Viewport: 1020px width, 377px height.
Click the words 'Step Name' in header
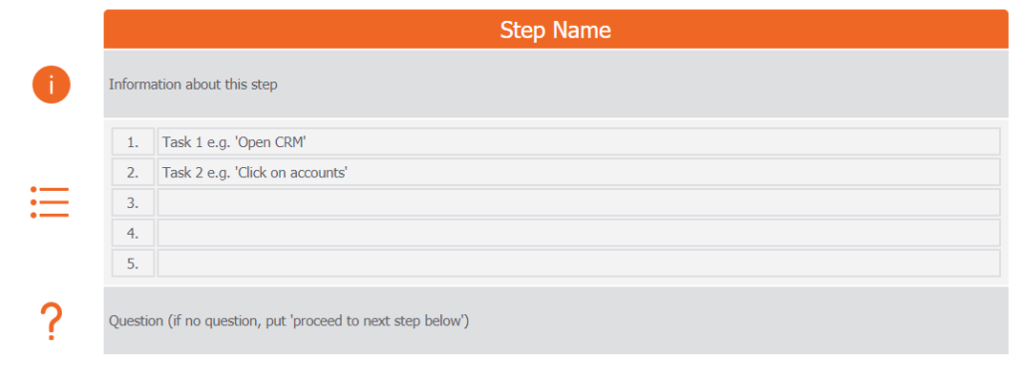556,29
